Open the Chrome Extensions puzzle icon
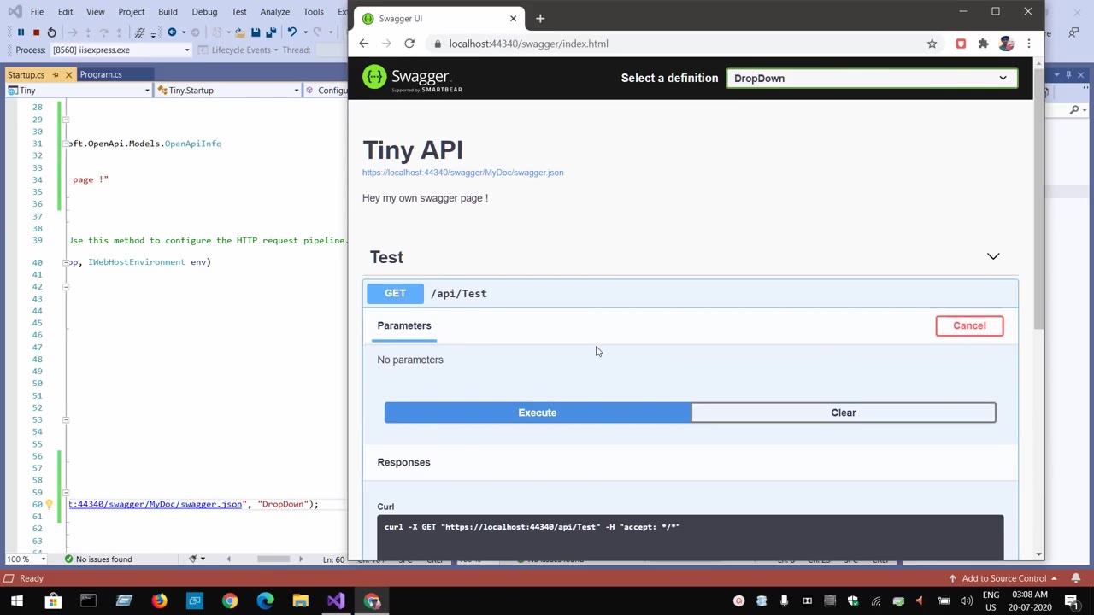The height and width of the screenshot is (615, 1094). (983, 44)
